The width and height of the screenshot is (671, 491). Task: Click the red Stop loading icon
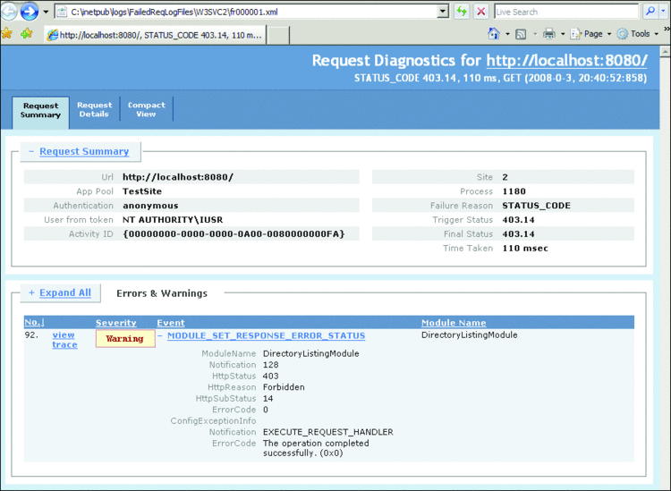click(x=481, y=12)
